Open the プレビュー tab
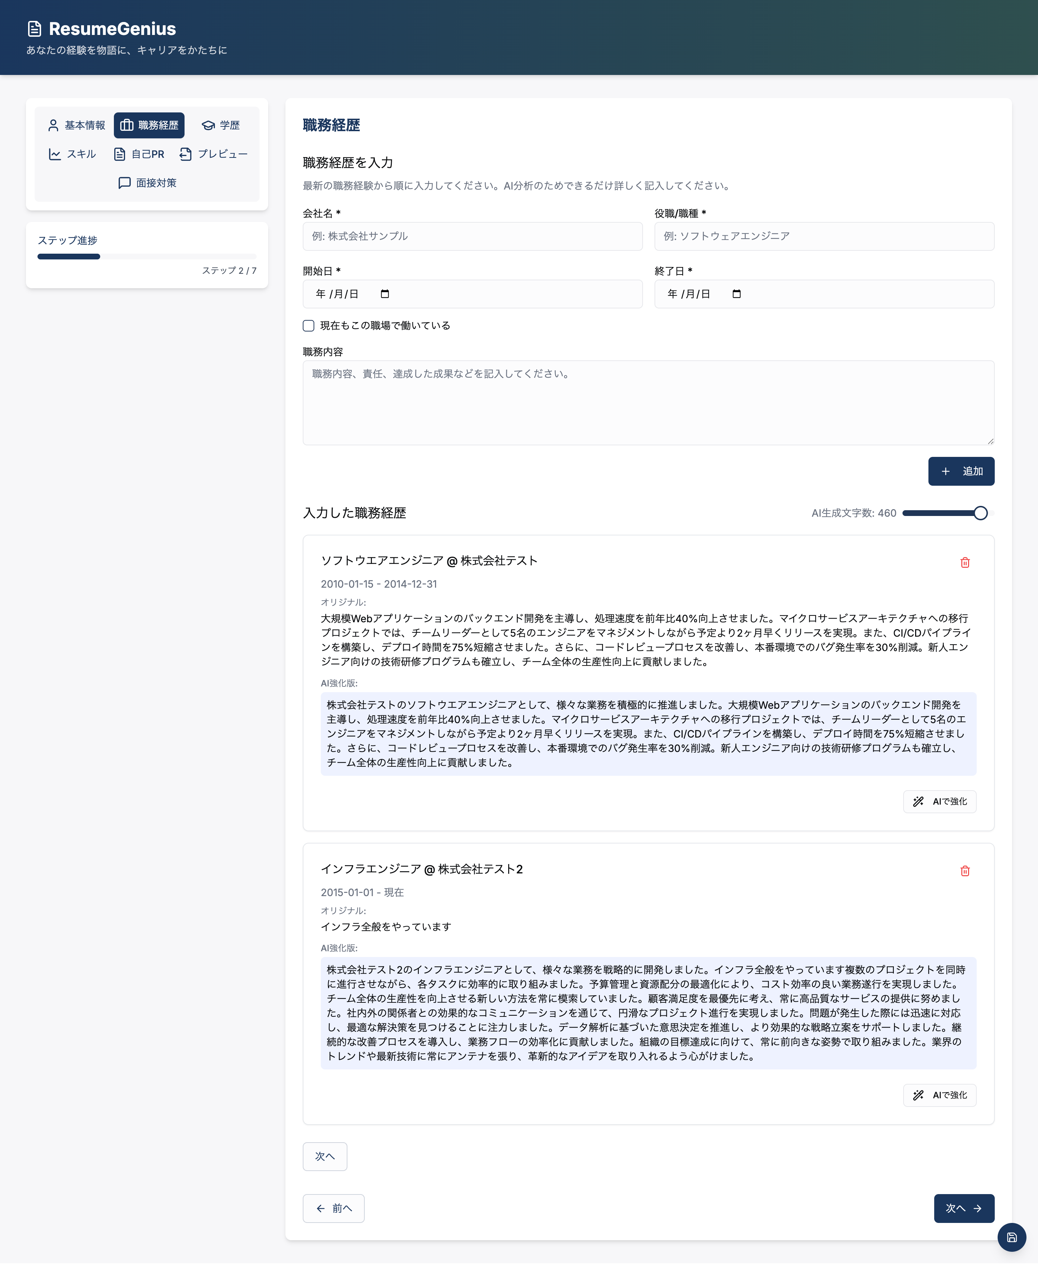 pyautogui.click(x=213, y=154)
